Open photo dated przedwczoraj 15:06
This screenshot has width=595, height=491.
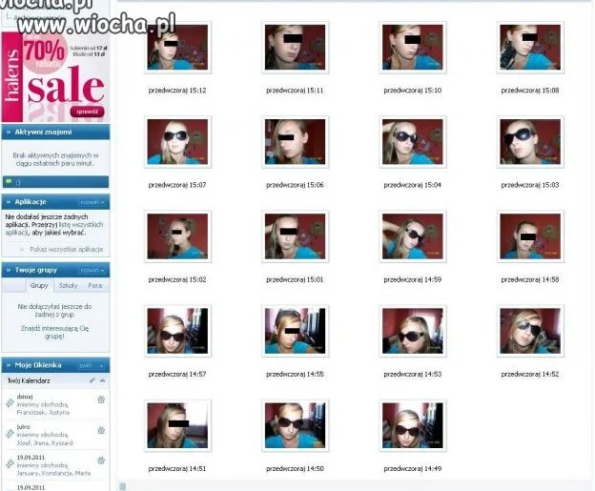(x=296, y=142)
